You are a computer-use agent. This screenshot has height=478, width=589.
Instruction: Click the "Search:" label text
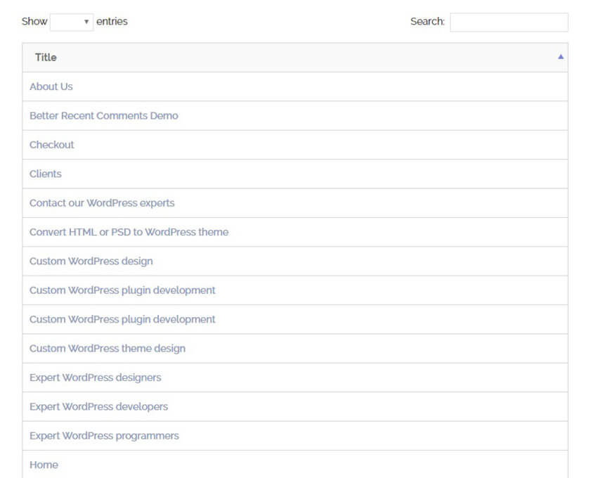[427, 22]
